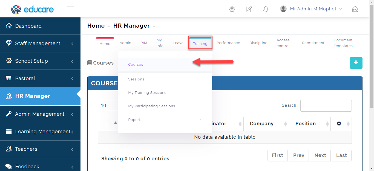This screenshot has width=374, height=171.
Task: Expand the Learning Management chevron
Action: coord(72,132)
